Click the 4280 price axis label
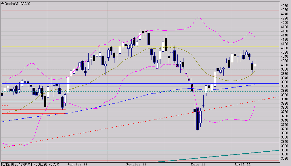The height and width of the screenshot is (166, 291). (284, 6)
